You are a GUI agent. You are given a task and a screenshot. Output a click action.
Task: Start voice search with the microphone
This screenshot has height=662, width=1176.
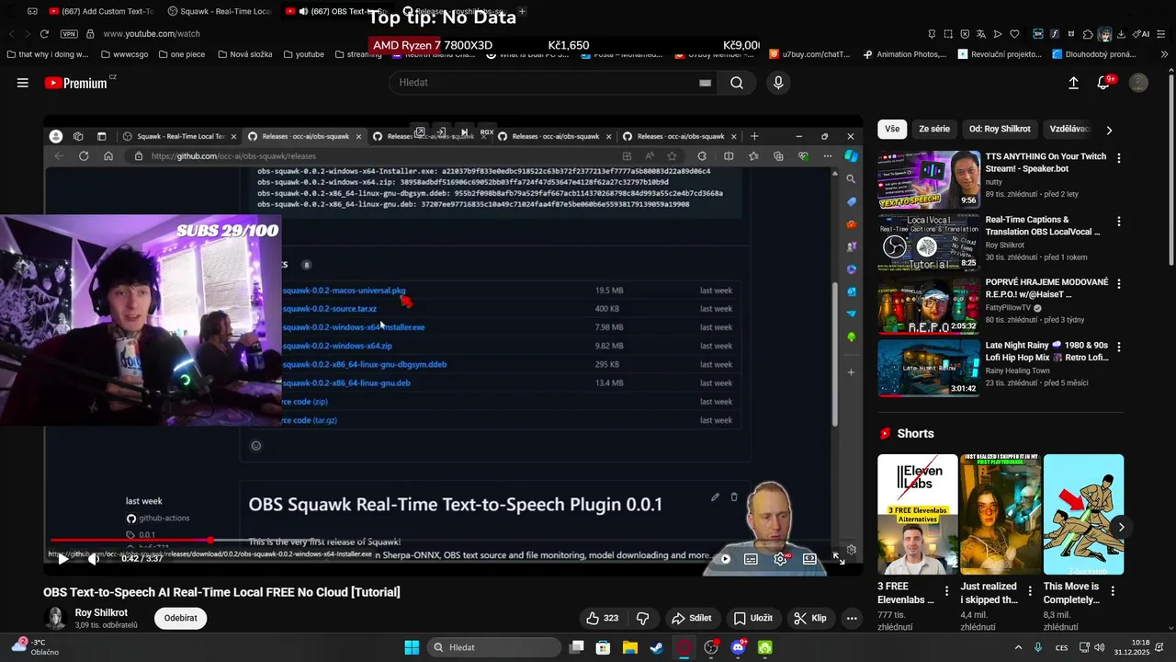tap(778, 83)
